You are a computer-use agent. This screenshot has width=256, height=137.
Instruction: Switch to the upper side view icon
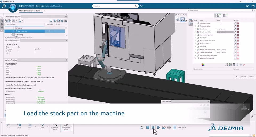(191, 20)
